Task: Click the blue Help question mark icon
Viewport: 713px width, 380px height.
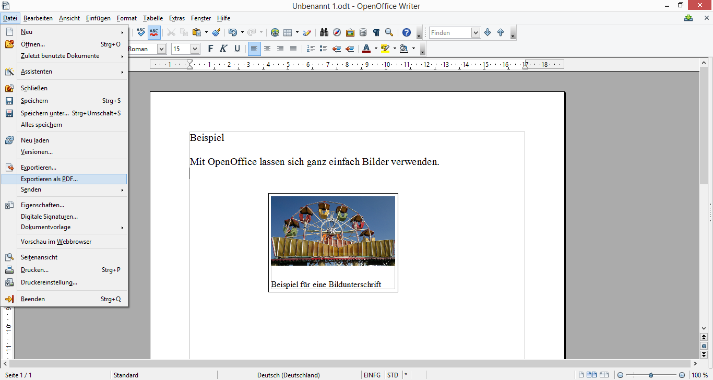Action: coord(407,32)
